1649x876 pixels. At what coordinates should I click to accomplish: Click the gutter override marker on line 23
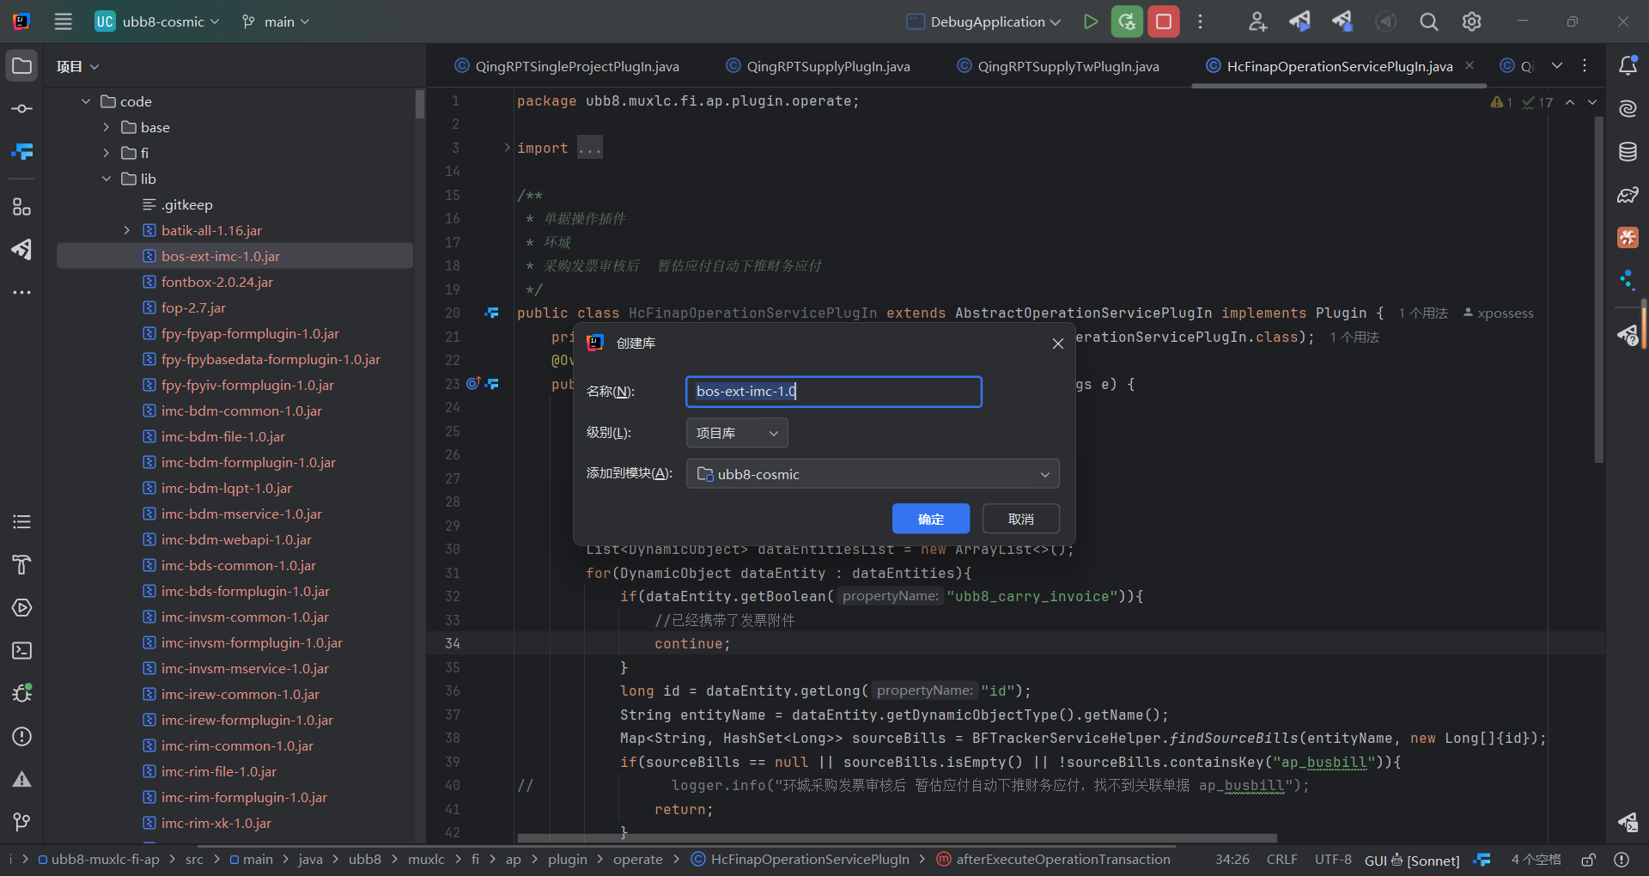click(473, 384)
